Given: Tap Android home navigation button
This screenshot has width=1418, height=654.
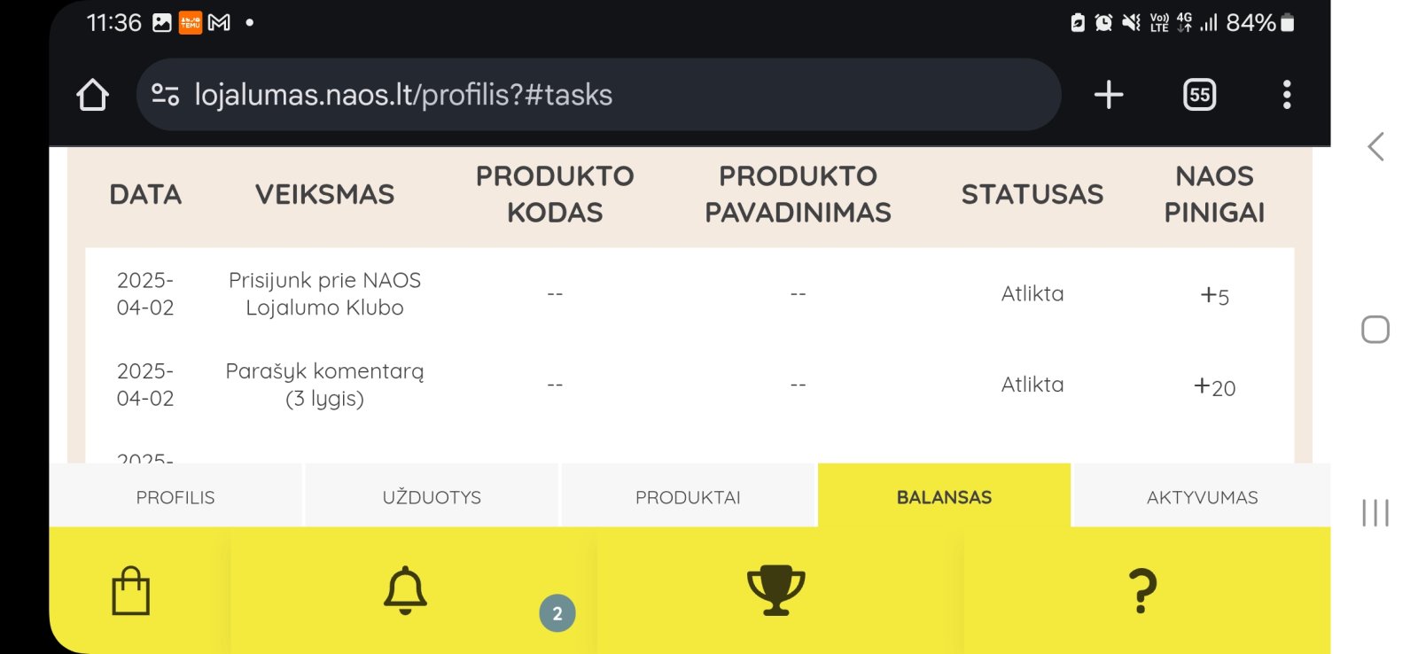Looking at the screenshot, I should coord(1375,330).
